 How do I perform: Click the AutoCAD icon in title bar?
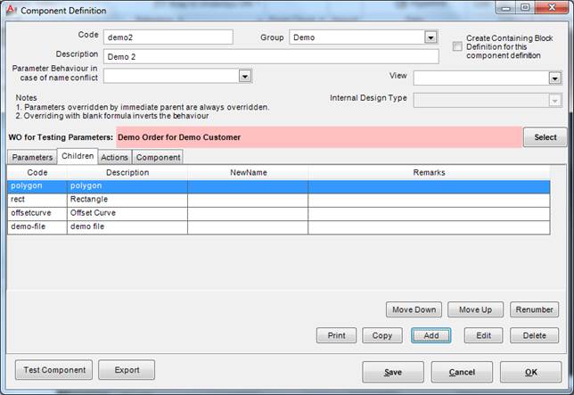(11, 11)
